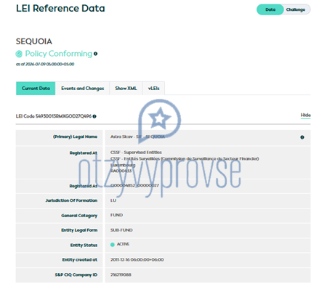Click info icon next to Policy Conforming
The image size is (335, 300).
click(96, 54)
